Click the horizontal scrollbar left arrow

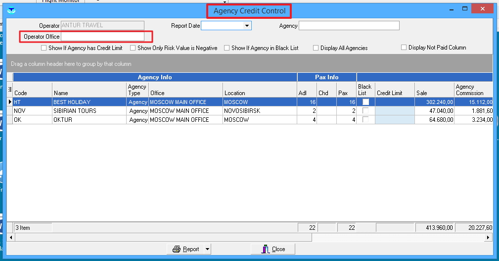[x=10, y=238]
